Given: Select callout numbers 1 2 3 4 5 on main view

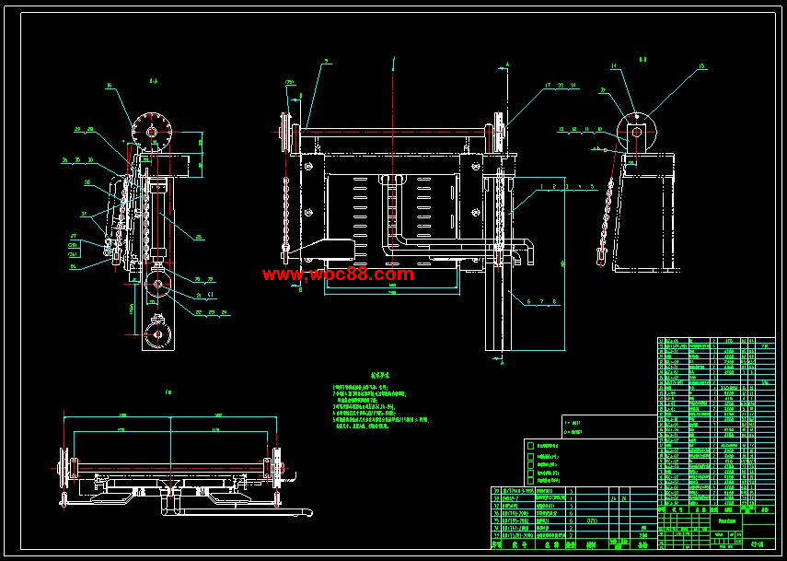Looking at the screenshot, I should tap(566, 186).
